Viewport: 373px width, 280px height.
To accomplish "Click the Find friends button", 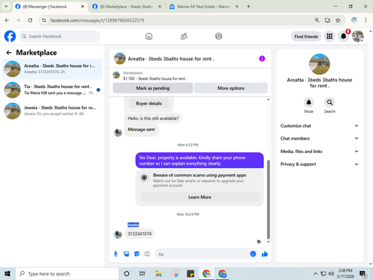I will (306, 37).
